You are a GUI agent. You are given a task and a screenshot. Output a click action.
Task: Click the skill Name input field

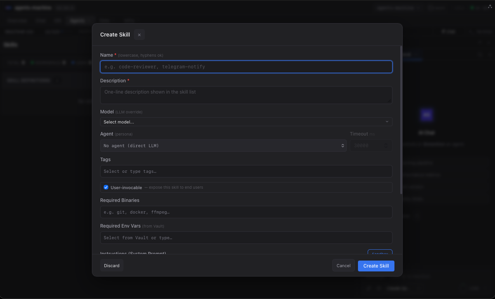246,66
